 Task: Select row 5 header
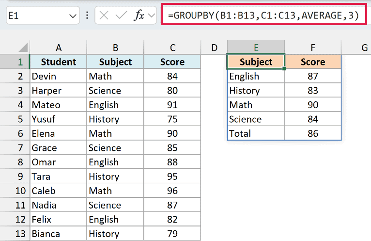15,119
